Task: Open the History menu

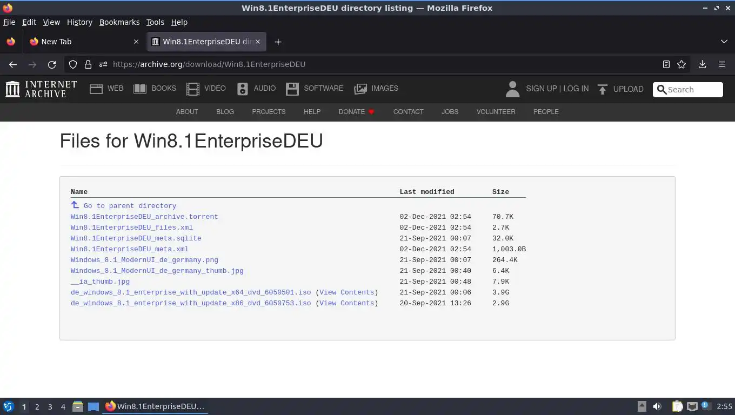Action: pyautogui.click(x=79, y=22)
